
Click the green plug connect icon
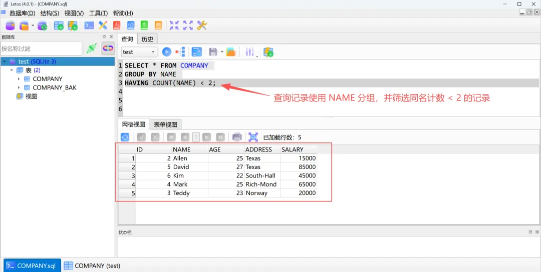(92, 48)
